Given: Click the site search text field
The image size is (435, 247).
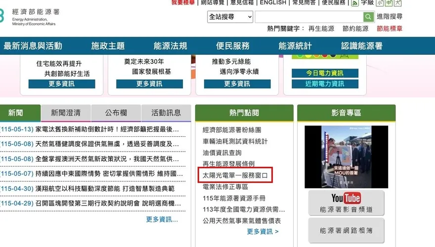Looking at the screenshot, I should 309,17.
